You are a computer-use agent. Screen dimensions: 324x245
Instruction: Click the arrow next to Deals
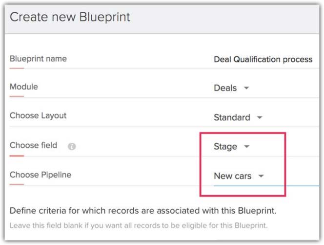(x=246, y=88)
